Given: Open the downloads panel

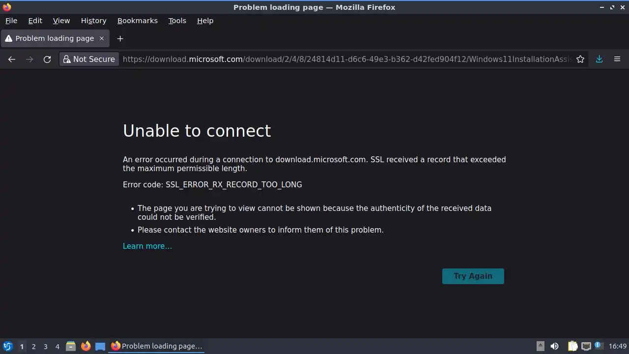Looking at the screenshot, I should (x=599, y=59).
